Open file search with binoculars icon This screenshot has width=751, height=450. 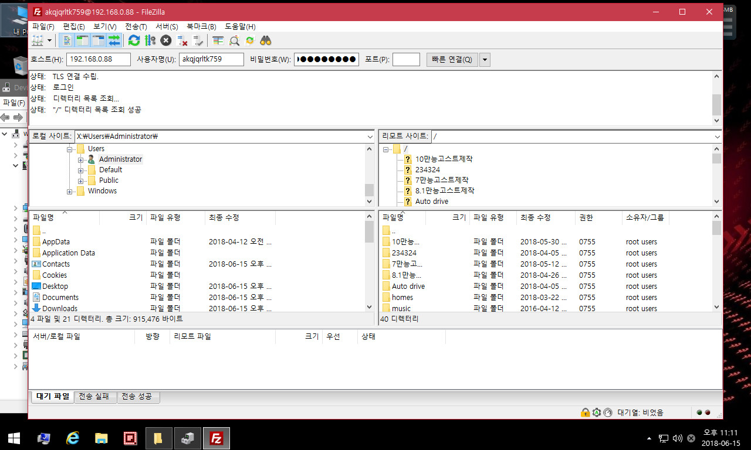coord(266,40)
